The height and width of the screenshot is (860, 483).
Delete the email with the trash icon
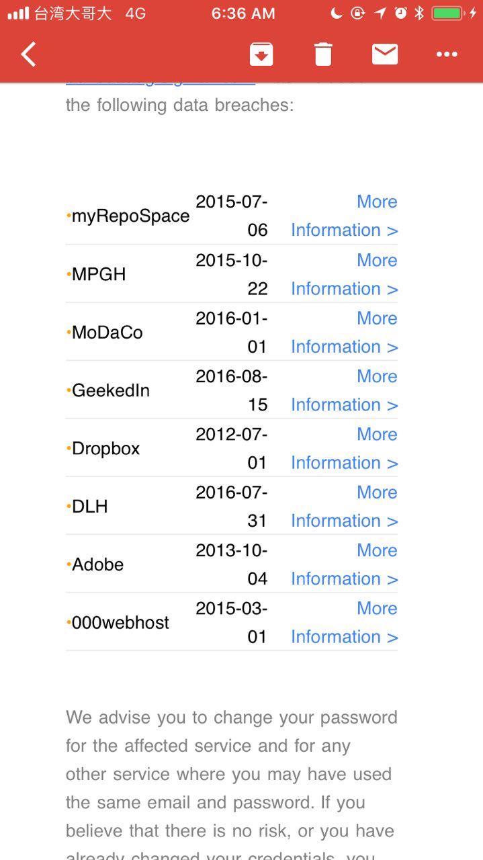pos(323,54)
